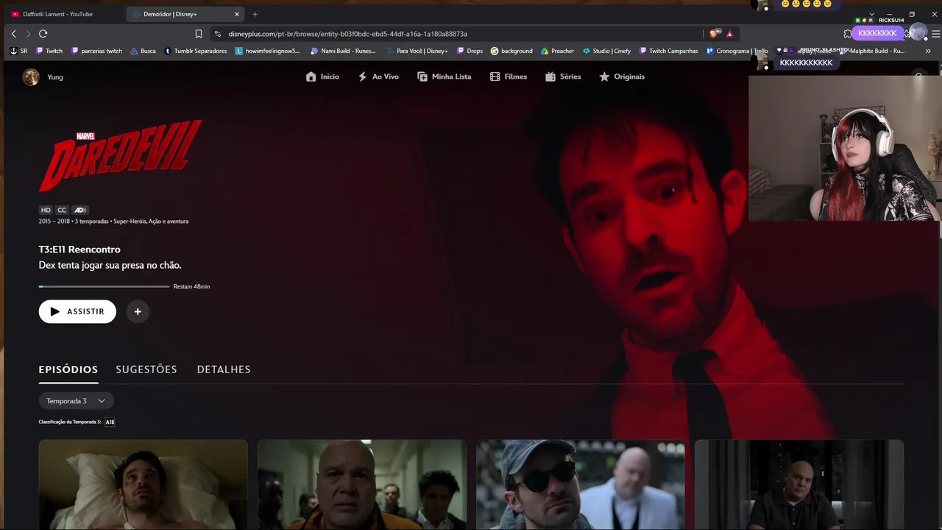Open the browser extensions puzzle icon

point(848,34)
